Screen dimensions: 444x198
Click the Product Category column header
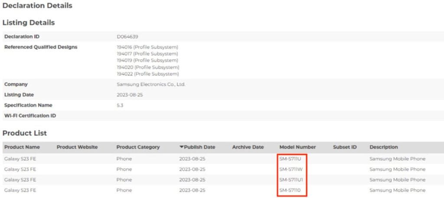coord(138,147)
